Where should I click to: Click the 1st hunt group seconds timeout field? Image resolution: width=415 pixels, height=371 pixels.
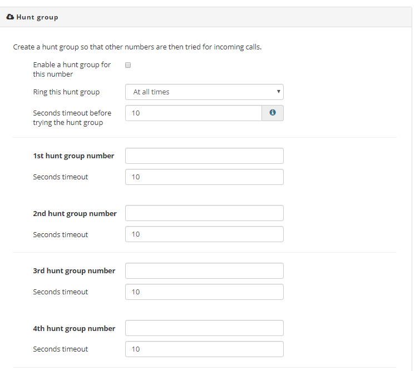click(204, 177)
